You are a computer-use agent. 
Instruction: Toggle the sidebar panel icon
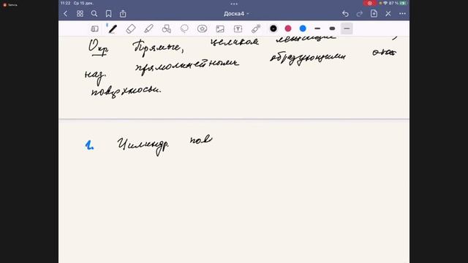tap(94, 28)
